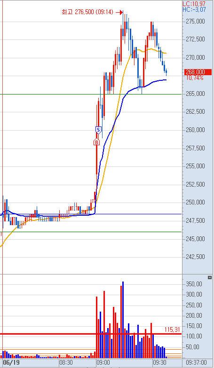Click the 245,000 price axis label
Screen dimensions: 214x368
pyautogui.click(x=195, y=239)
